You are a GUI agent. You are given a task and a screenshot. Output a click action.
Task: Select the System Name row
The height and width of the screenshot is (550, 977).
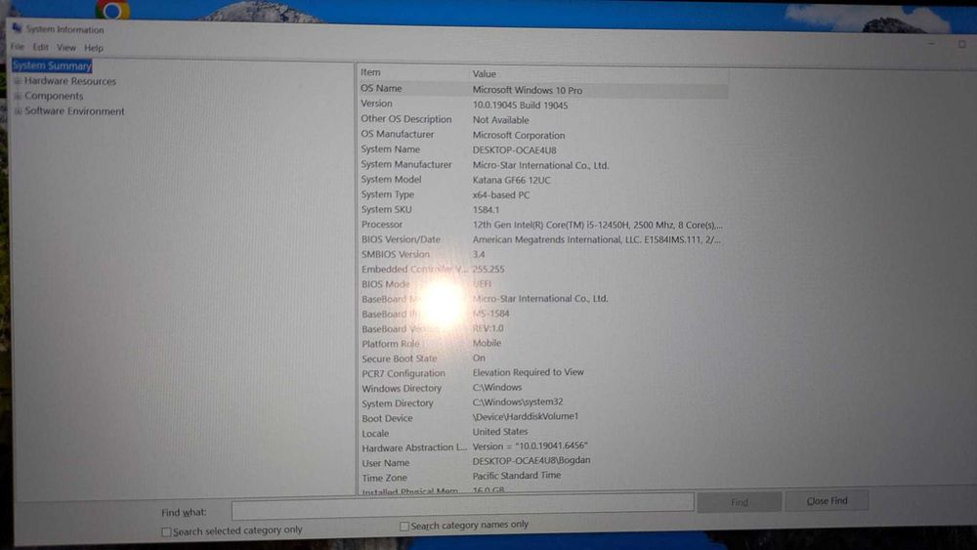click(542, 149)
